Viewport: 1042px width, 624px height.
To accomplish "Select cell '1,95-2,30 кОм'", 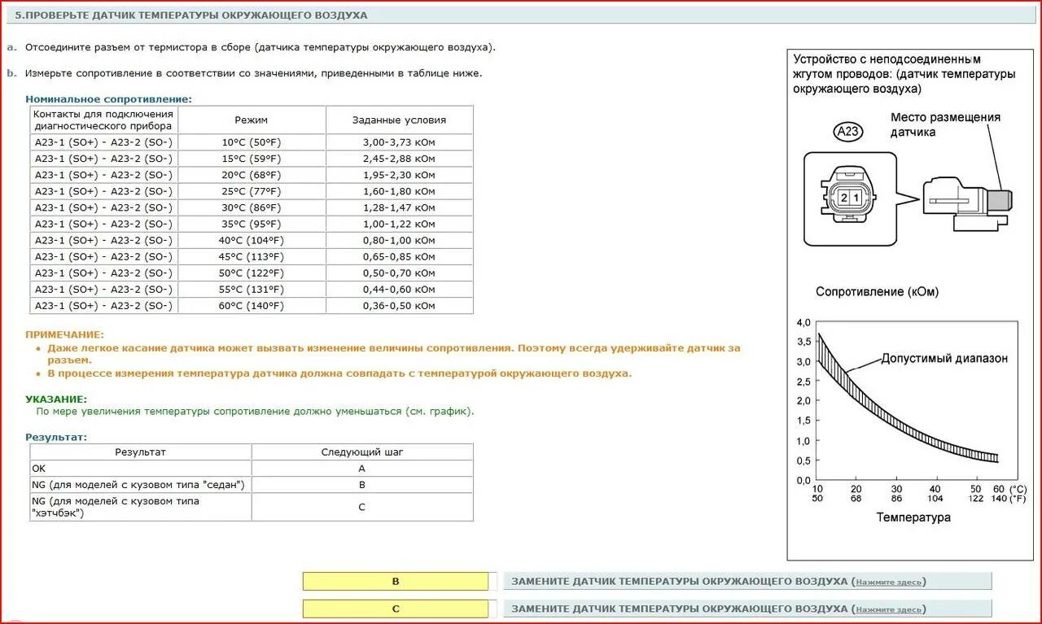I will click(399, 175).
